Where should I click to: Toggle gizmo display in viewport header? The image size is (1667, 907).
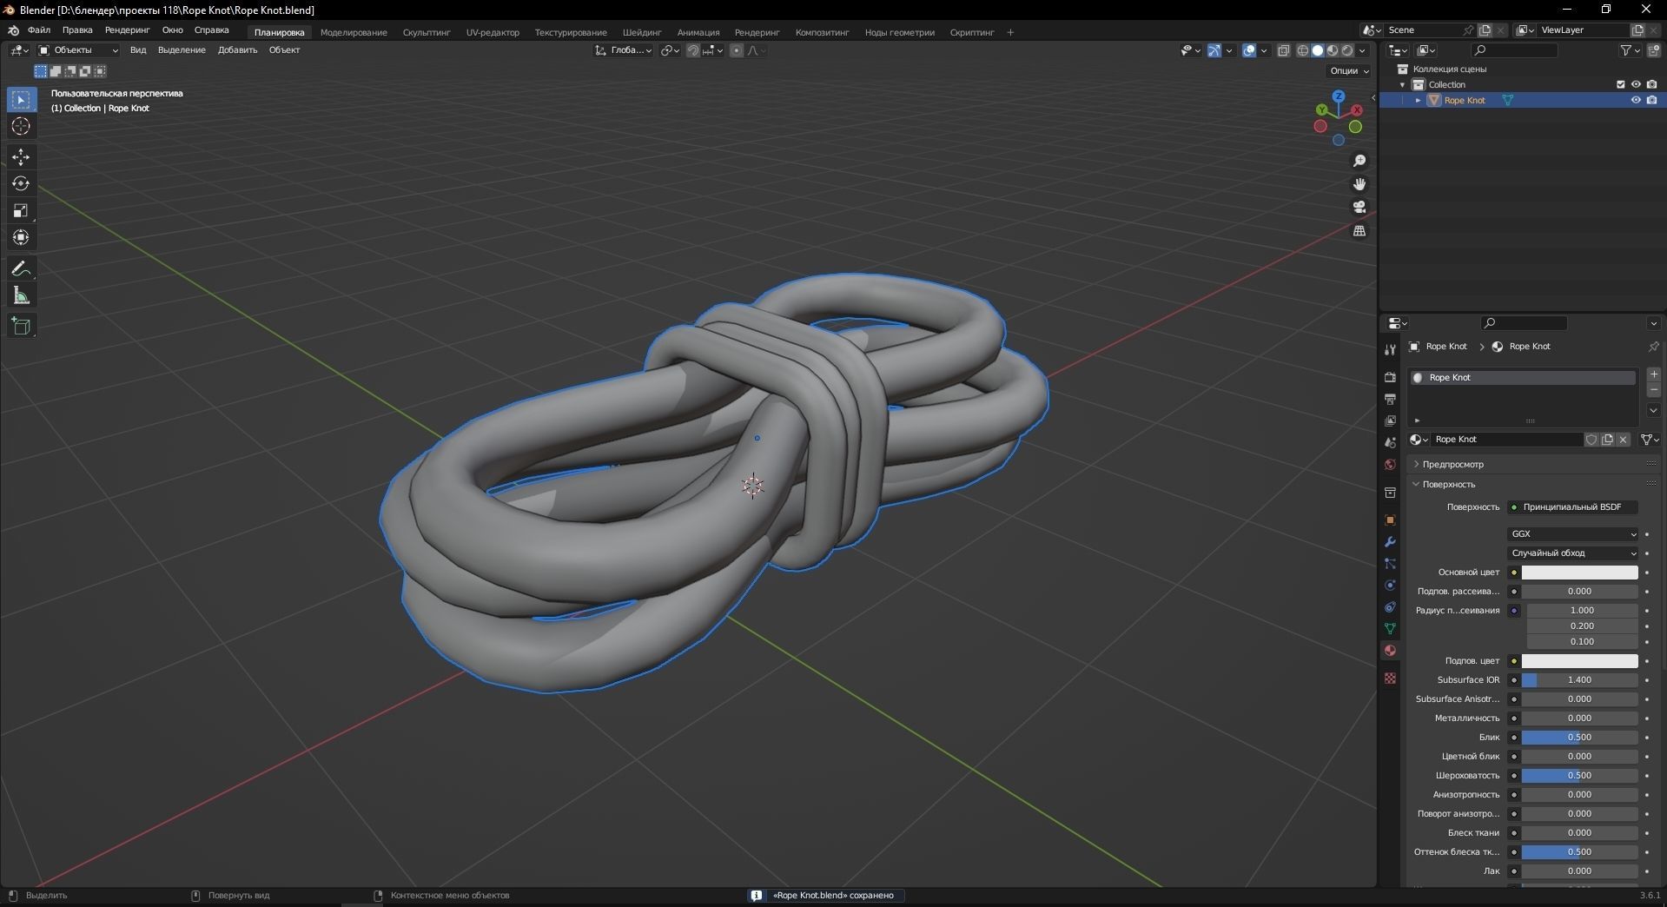(1214, 50)
